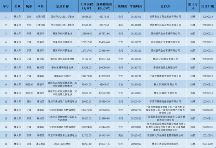Click date cell 20190821
Viewport: 216px width, 148px height.
coord(136,85)
